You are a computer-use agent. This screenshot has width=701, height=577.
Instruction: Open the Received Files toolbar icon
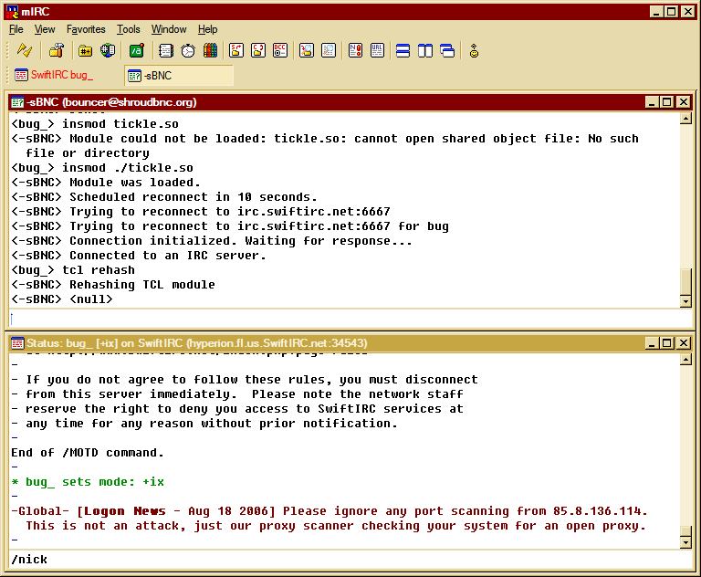307,50
